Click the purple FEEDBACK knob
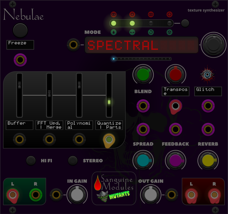Image resolution: width=228 pixels, height=214 pixels. pos(175,161)
